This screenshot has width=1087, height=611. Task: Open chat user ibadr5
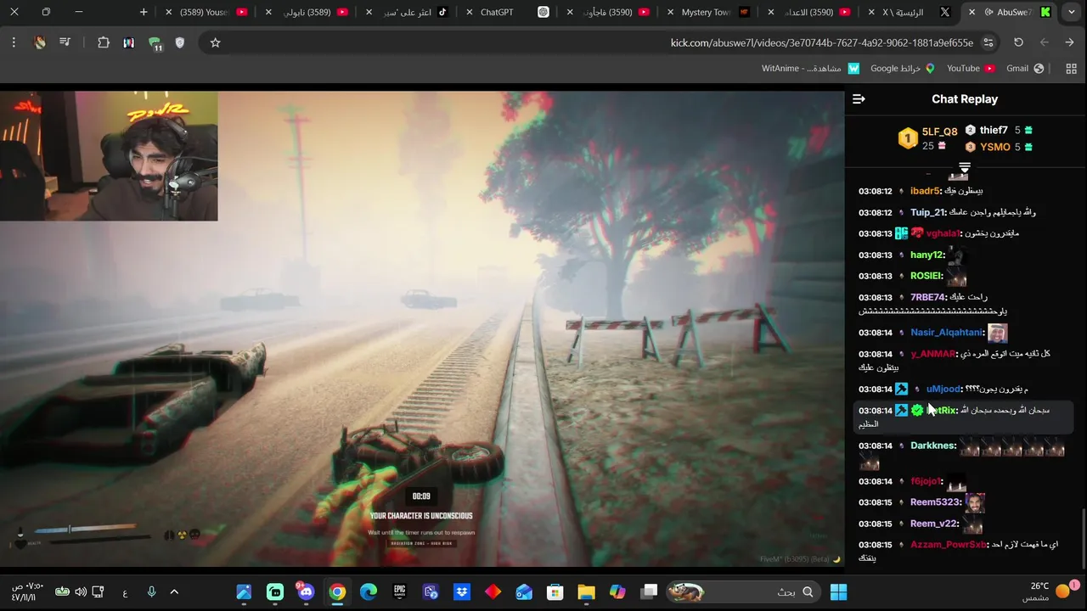pyautogui.click(x=925, y=191)
